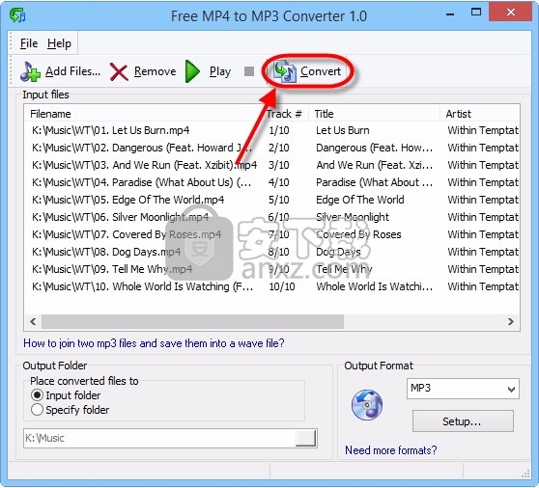Start playback with the green Play arrow

point(192,71)
